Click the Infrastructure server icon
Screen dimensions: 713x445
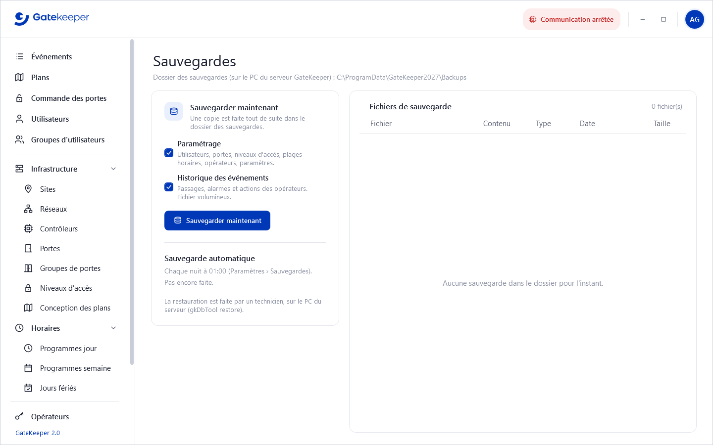coord(19,169)
